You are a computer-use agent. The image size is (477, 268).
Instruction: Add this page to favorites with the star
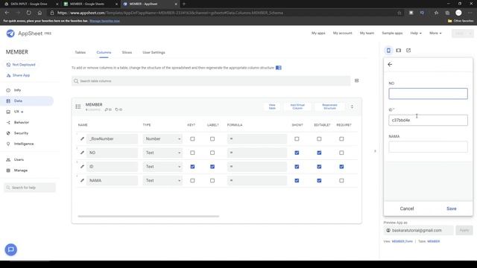click(x=399, y=13)
